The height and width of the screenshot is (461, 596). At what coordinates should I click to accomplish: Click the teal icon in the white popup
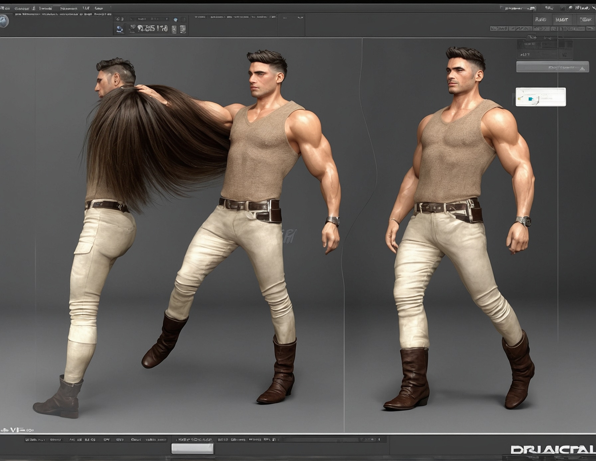[x=531, y=99]
